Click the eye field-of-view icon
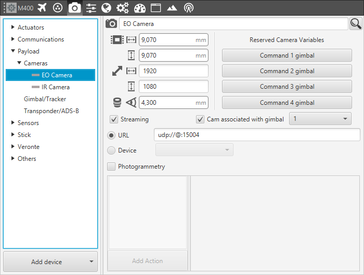The image size is (364, 275). (131, 102)
